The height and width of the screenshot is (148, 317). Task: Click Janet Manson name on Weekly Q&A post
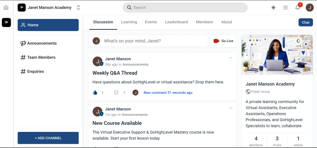[x=118, y=59]
